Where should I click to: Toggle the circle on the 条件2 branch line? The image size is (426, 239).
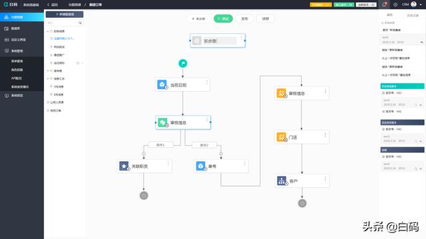(221, 153)
